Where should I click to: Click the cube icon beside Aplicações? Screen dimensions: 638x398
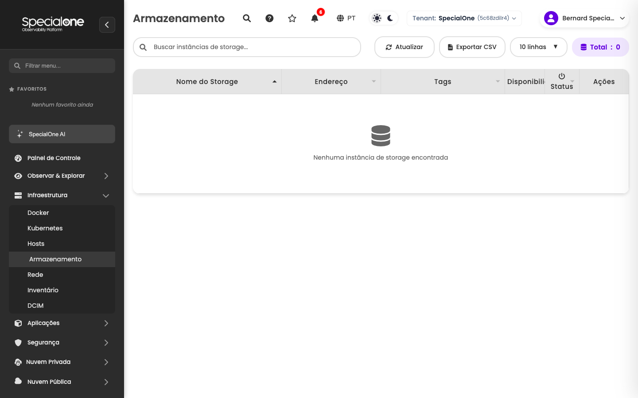coord(18,323)
